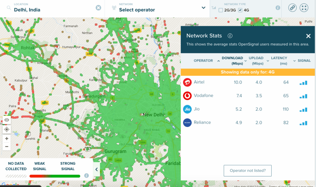The width and height of the screenshot is (316, 187).
Task: Select the Vodafone operator name
Action: [x=203, y=96]
